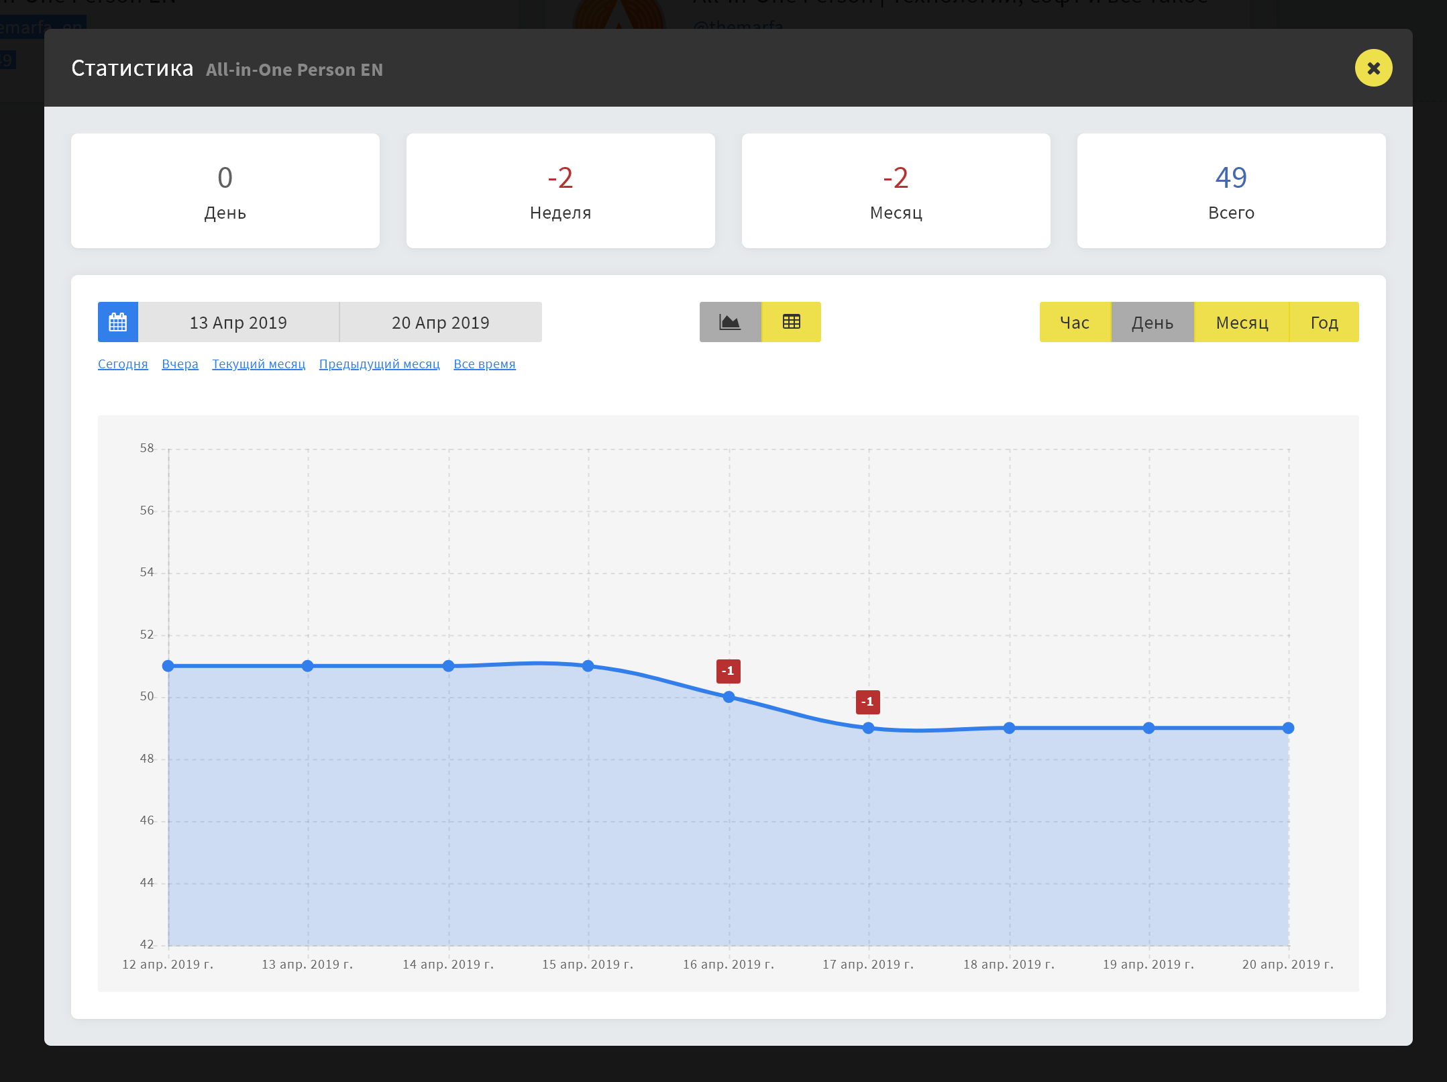The width and height of the screenshot is (1447, 1082).
Task: Choose the Предыдущий месяц range
Action: tap(379, 364)
